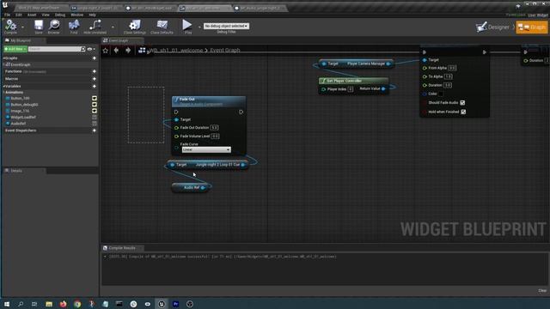Open the Help menu
550x309 pixels.
[92, 15]
